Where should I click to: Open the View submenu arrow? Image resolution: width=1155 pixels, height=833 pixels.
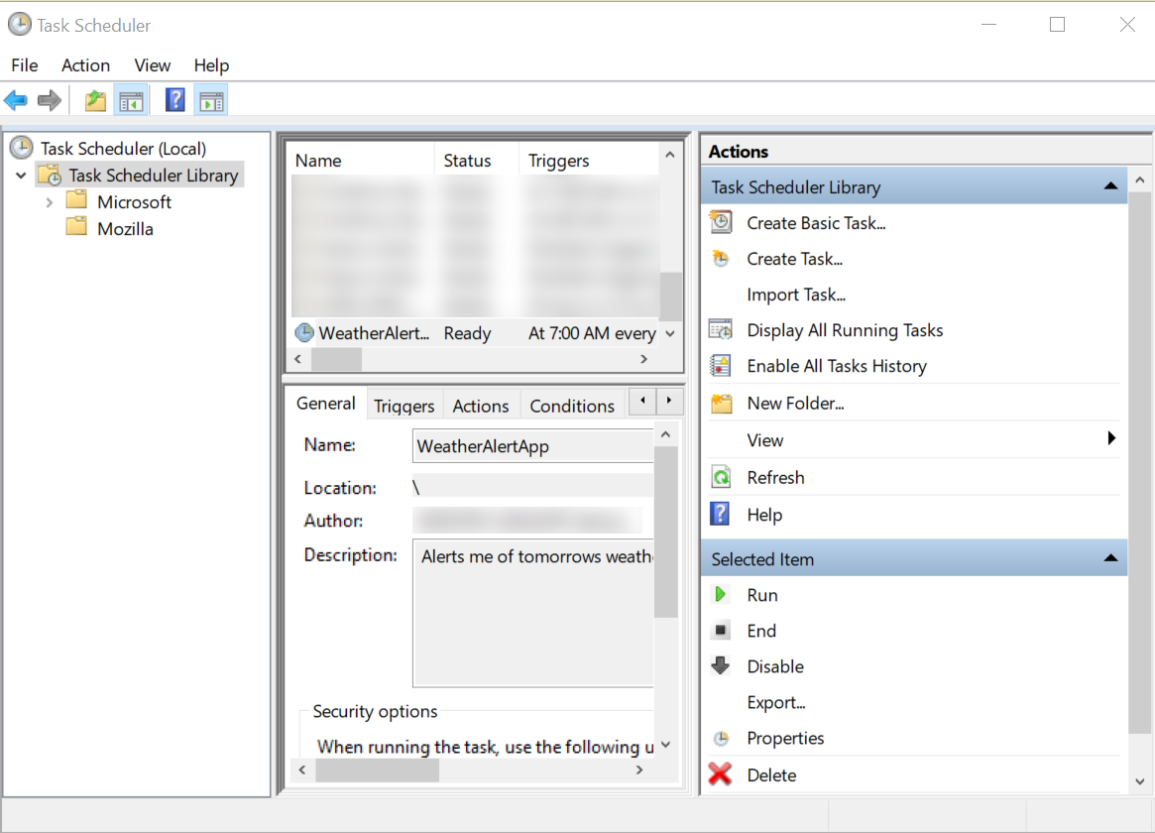point(1111,438)
